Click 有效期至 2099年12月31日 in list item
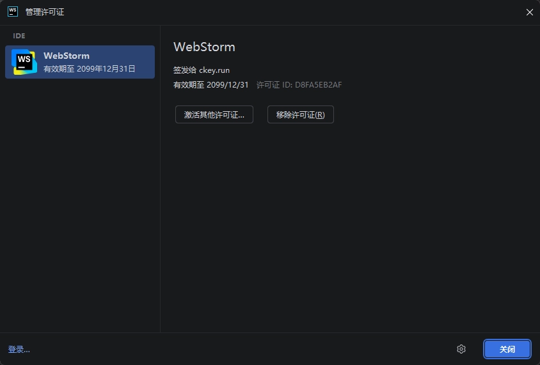This screenshot has width=540, height=365. tap(90, 69)
